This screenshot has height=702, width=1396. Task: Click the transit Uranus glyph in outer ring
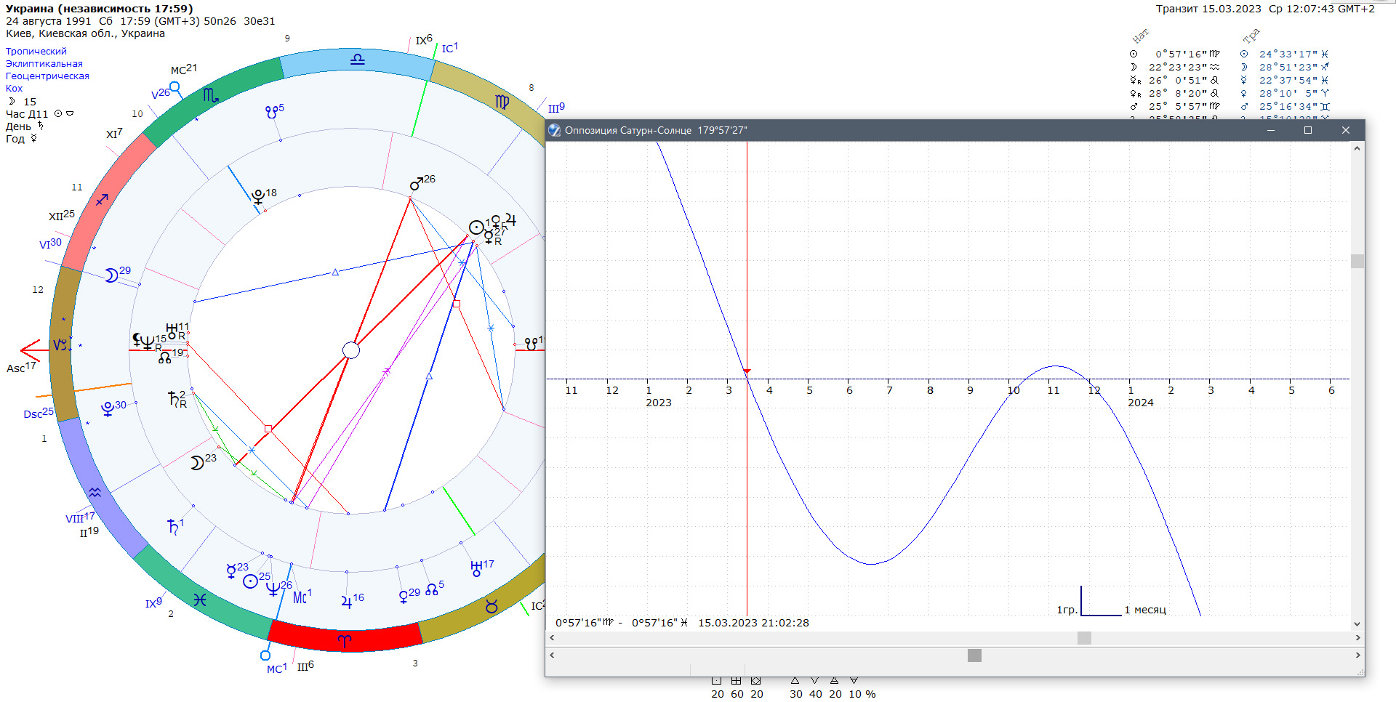476,568
